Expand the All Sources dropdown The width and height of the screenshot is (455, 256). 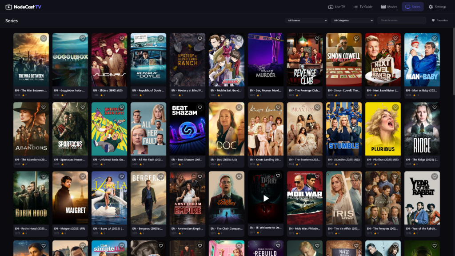[307, 20]
